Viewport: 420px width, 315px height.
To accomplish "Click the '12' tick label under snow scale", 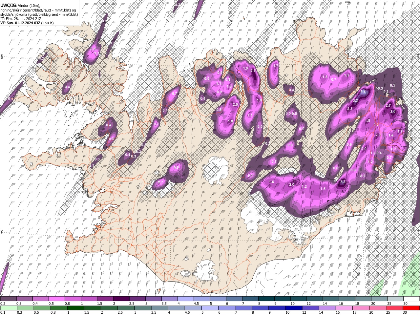I will point(308,304).
